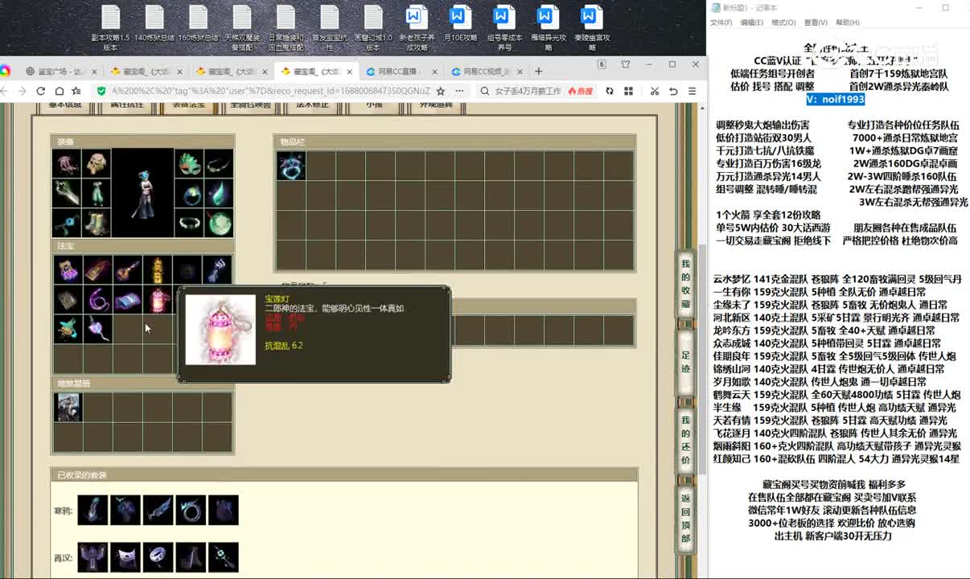Open the 我的还价 side button

pos(686,441)
